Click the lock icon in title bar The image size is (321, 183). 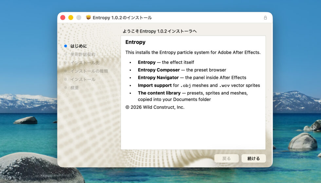pyautogui.click(x=265, y=18)
